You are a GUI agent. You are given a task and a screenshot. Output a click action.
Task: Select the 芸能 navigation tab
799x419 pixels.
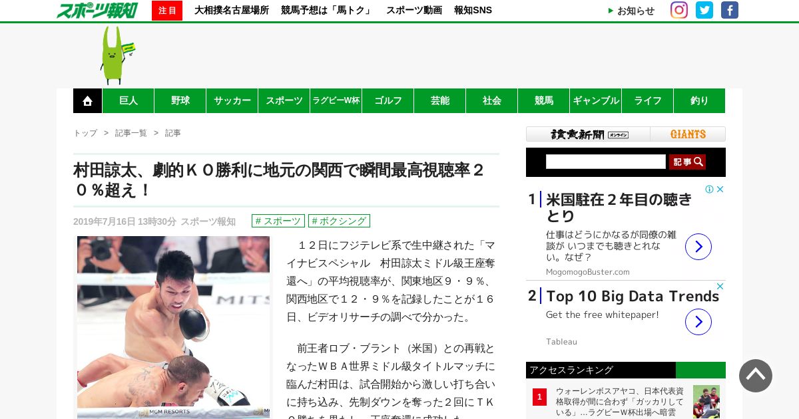[440, 100]
